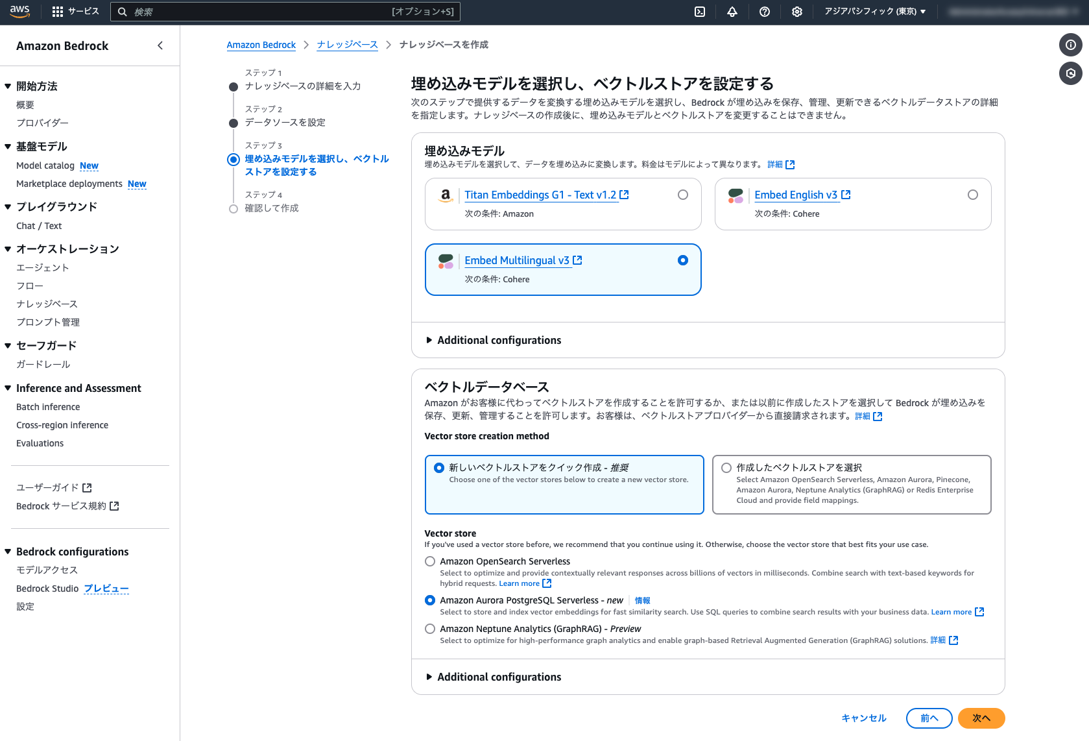This screenshot has height=741, width=1089.
Task: Click the キャンセル button
Action: pyautogui.click(x=864, y=718)
